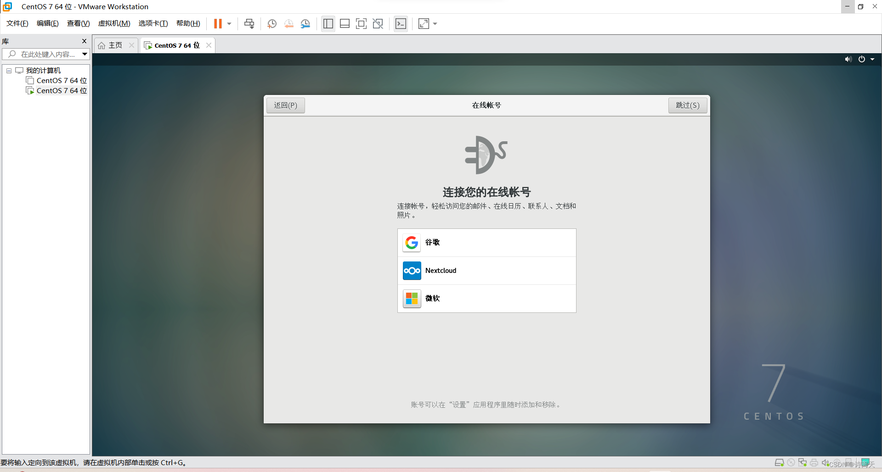Close the CentOS 7 64 位 tab
The width and height of the screenshot is (882, 472).
coord(209,45)
